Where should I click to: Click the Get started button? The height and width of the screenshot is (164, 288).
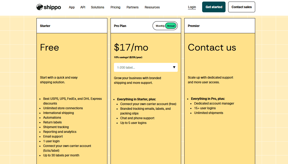pos(214,7)
